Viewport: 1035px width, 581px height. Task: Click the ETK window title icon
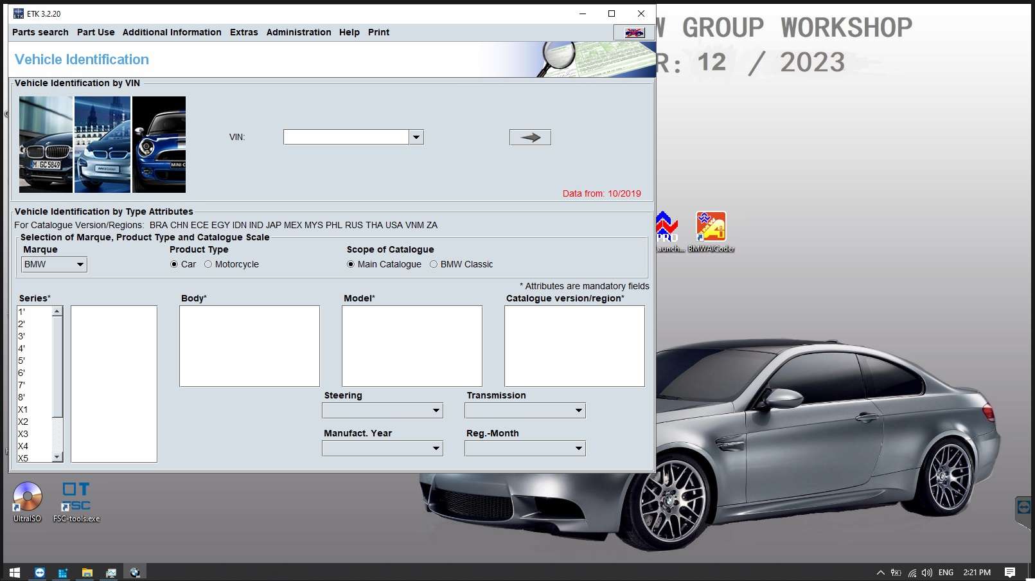click(x=18, y=13)
